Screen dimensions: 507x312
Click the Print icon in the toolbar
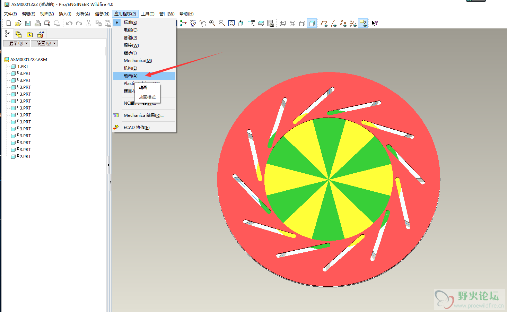(37, 23)
